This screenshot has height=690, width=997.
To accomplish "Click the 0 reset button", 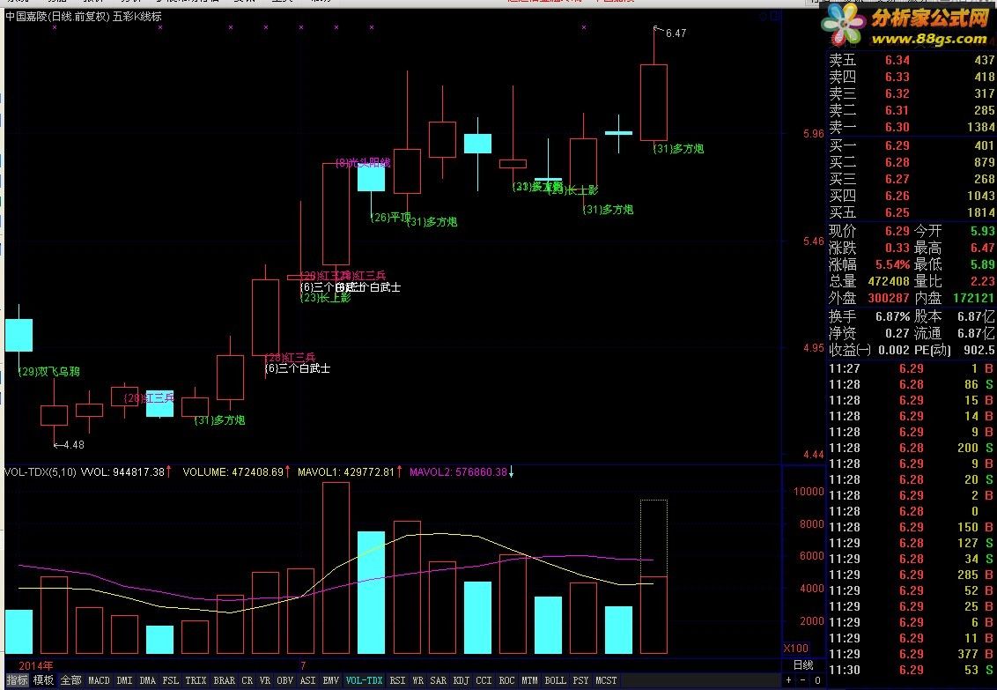I will pos(817,680).
